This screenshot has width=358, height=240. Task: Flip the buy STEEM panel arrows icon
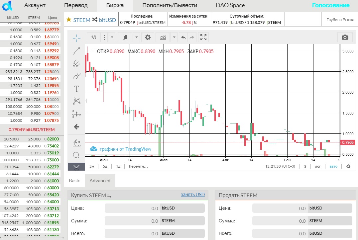[109, 196]
